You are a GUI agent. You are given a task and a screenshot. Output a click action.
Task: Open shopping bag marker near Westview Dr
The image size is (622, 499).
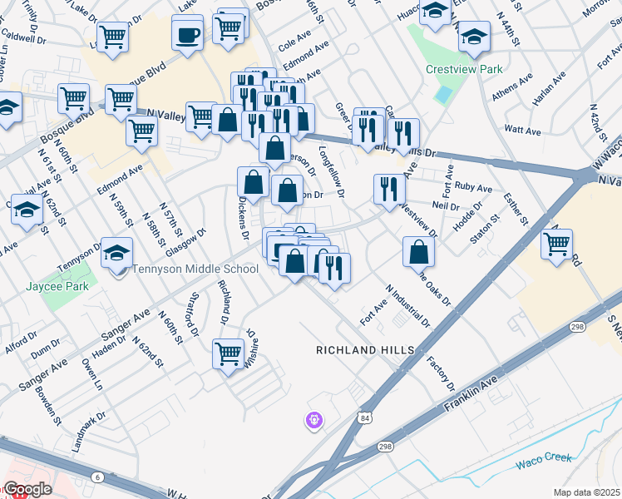coord(418,252)
